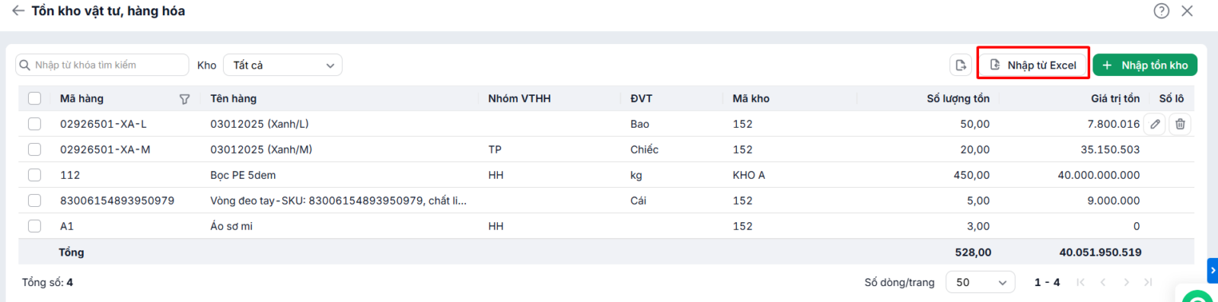Viewport: 1218px width, 302px height.
Task: Open the help question mark icon
Action: tap(1161, 11)
